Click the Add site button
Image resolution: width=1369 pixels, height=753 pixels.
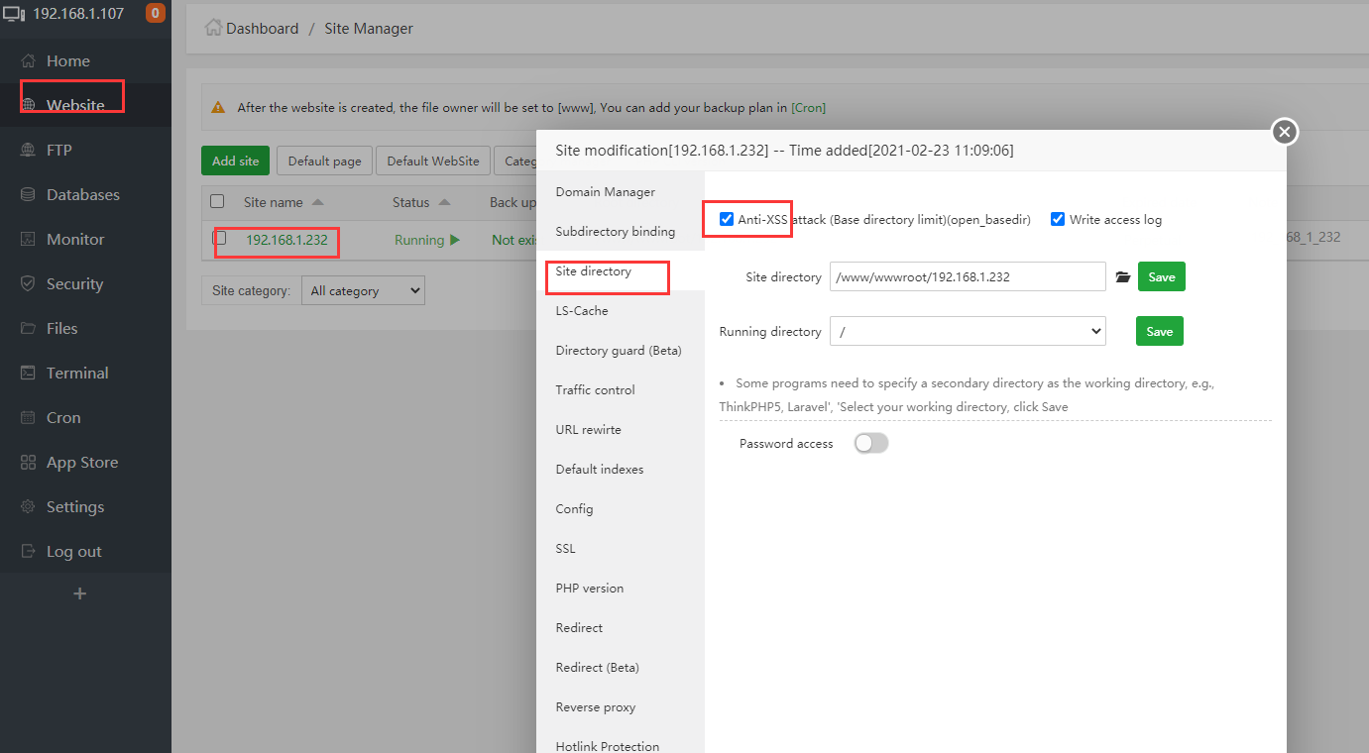pos(235,160)
